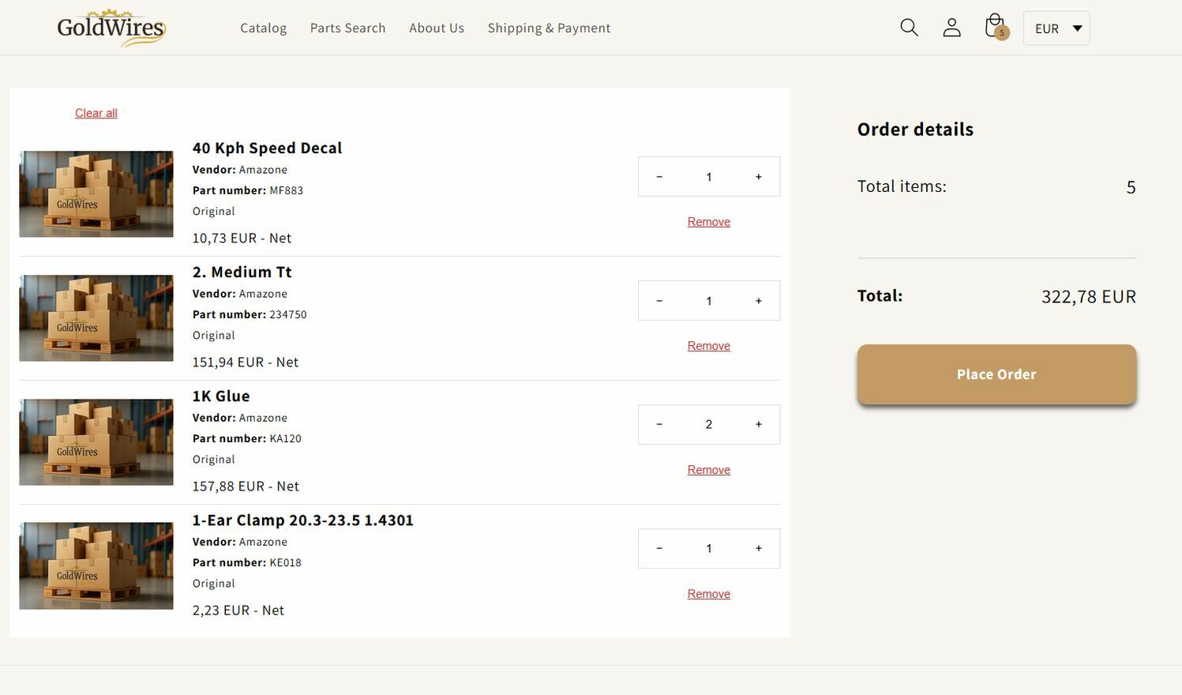Decrease quantity of 1-Ear Clamp item

(x=659, y=549)
